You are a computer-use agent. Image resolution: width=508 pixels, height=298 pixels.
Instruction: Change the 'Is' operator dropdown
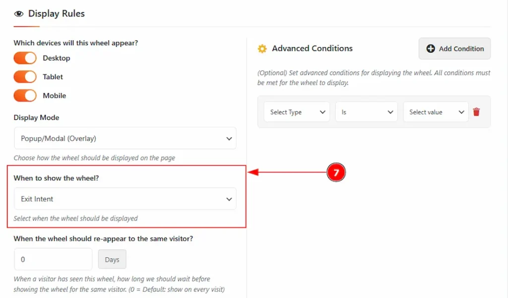coord(366,112)
